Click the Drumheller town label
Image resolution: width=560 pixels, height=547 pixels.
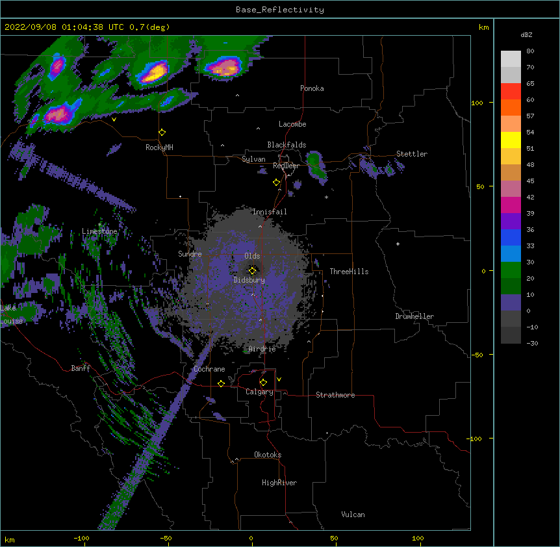click(414, 316)
